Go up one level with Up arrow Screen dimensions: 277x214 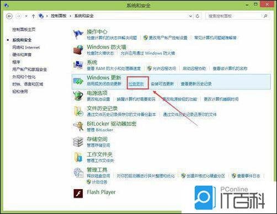33,16
